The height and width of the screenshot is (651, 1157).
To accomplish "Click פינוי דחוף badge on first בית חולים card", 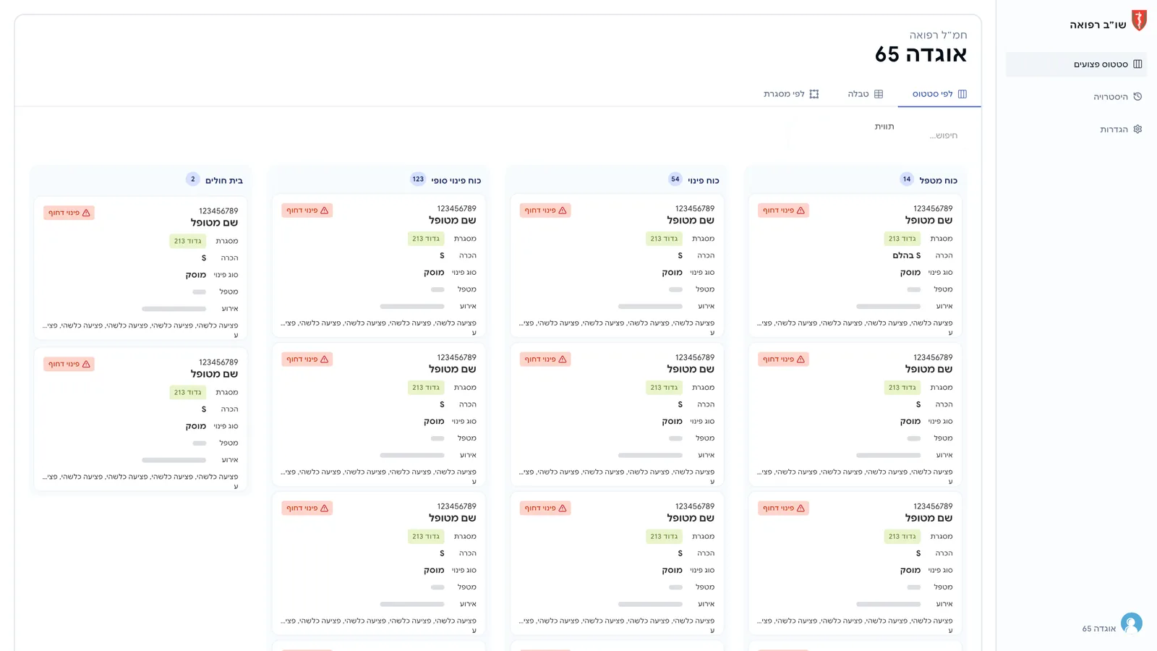I will [69, 213].
